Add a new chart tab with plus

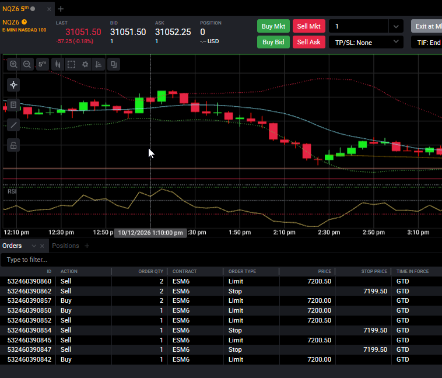(x=60, y=9)
